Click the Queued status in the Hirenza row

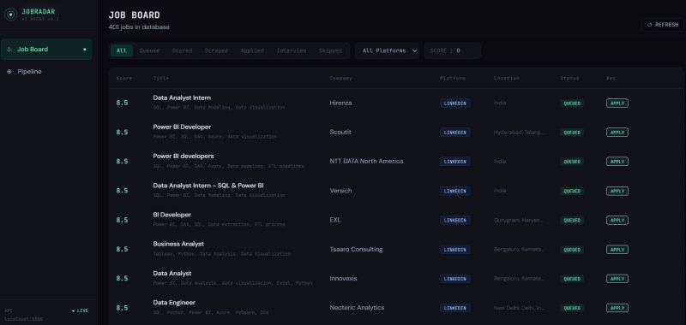[572, 103]
